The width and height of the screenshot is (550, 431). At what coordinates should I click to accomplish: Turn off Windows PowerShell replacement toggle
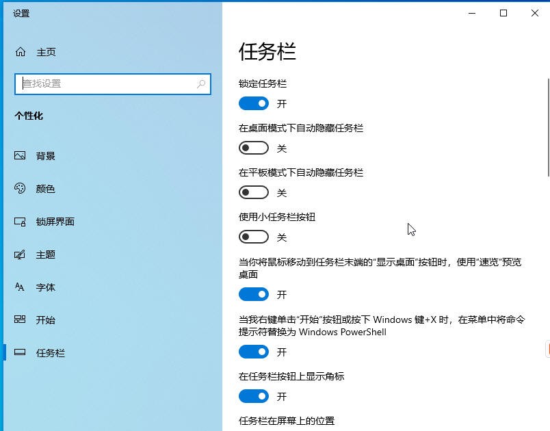pos(254,352)
